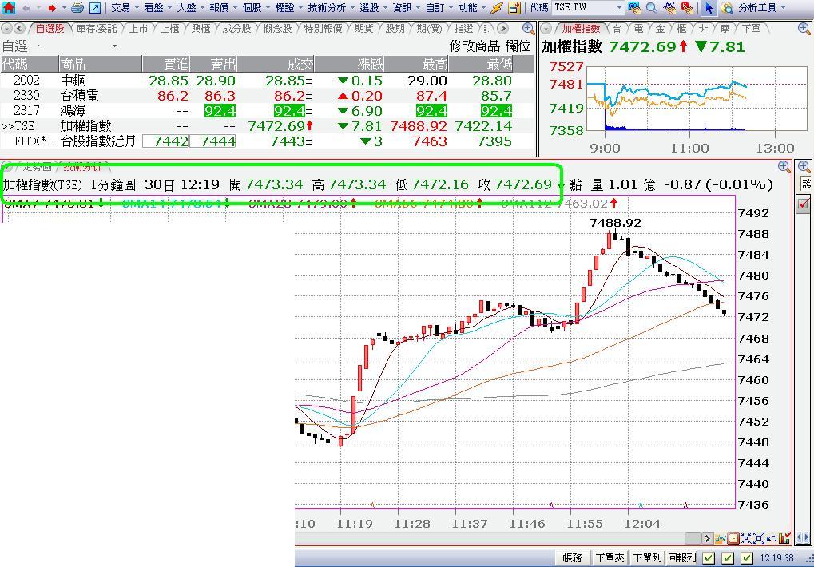Click the magnifier search icon in the top toolbar

(x=652, y=8)
